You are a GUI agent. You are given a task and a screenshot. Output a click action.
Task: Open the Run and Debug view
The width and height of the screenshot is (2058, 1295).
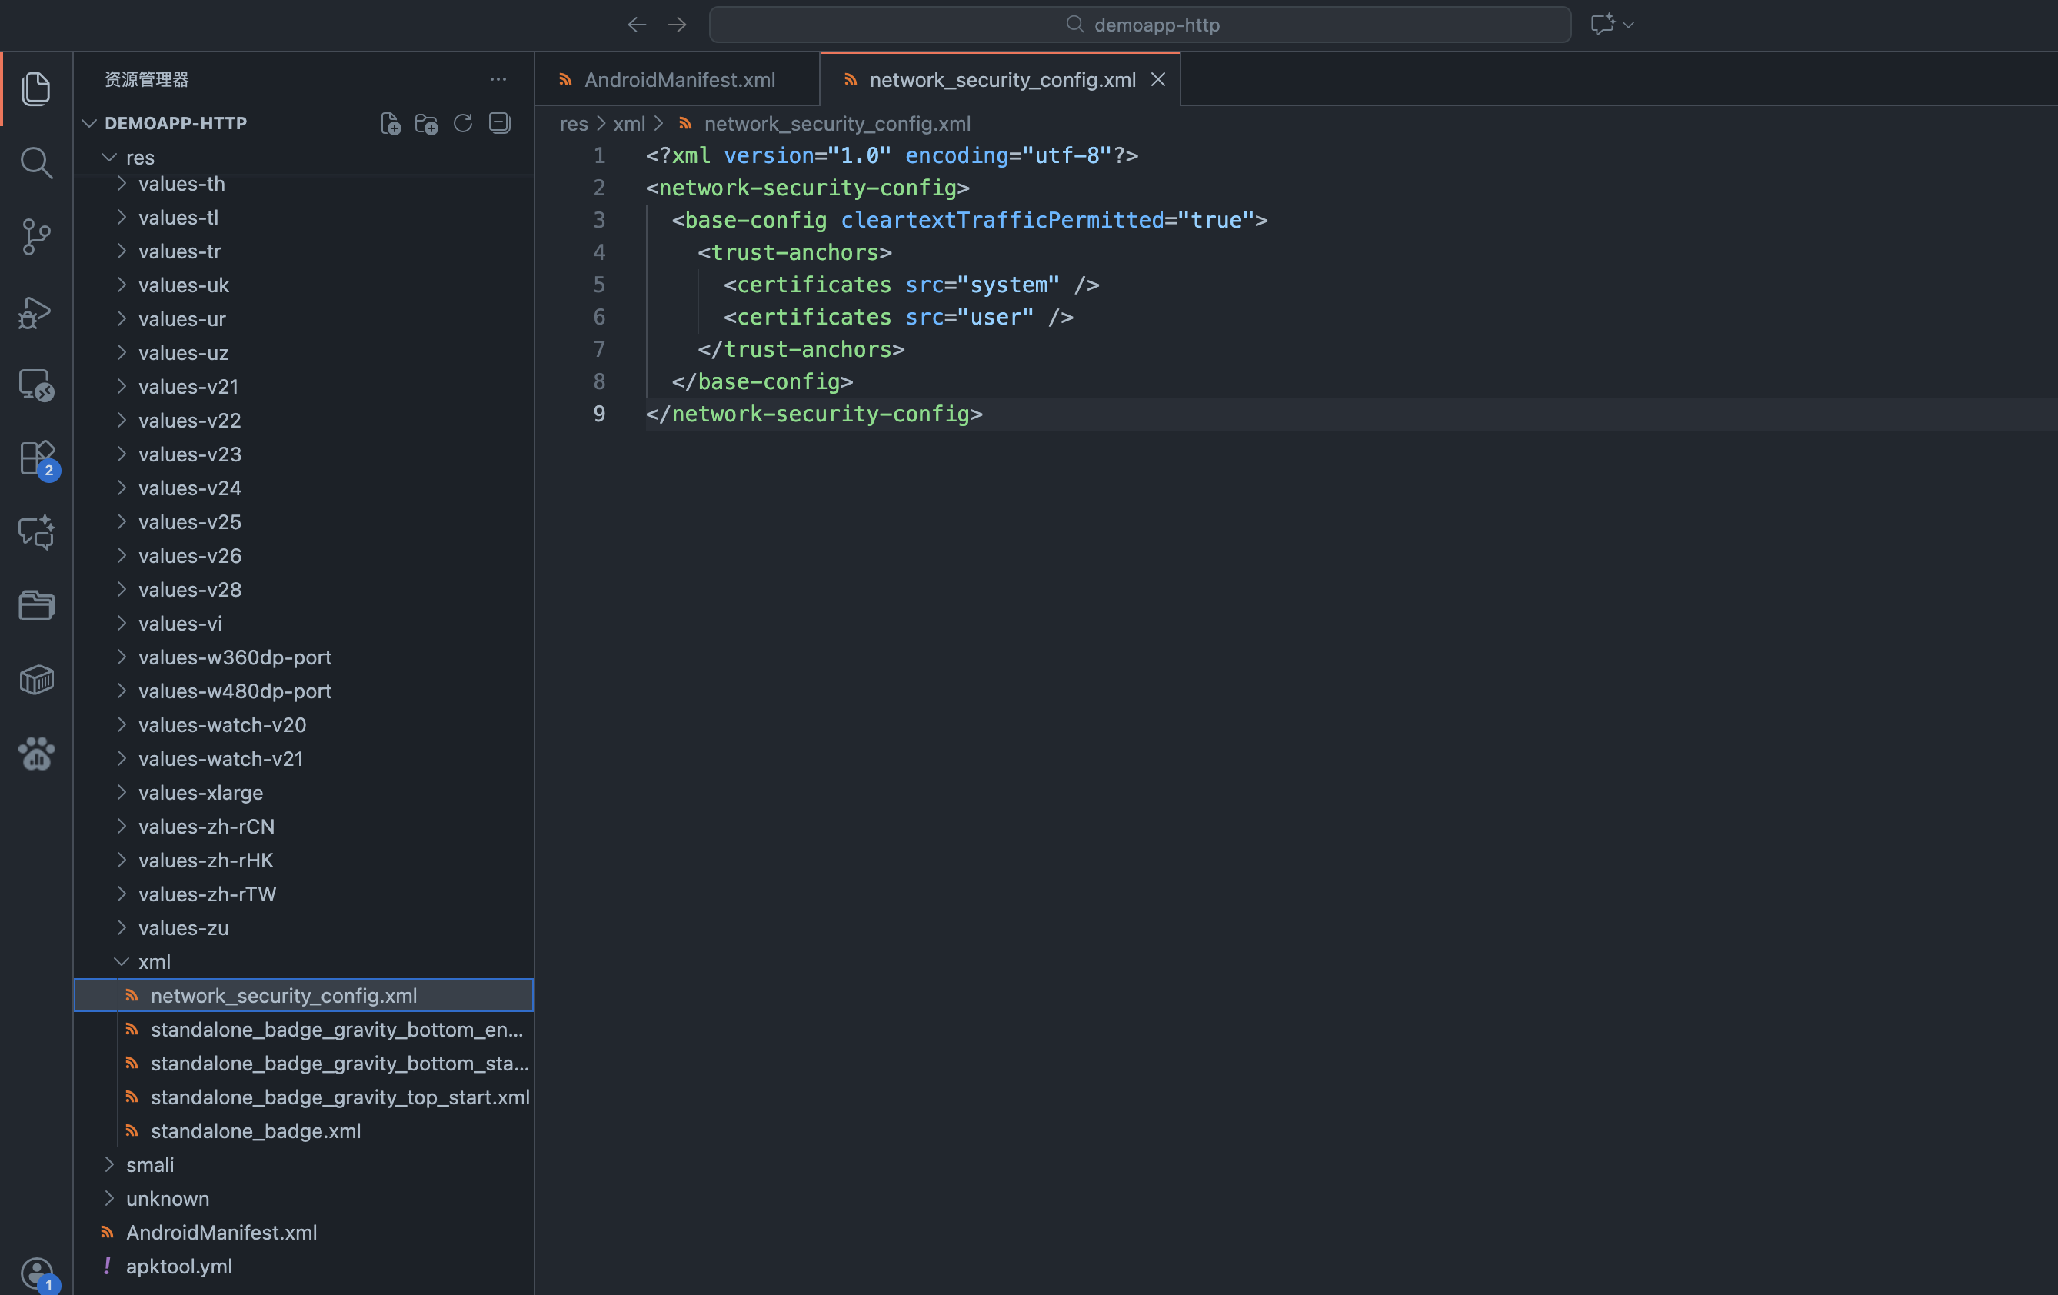click(x=36, y=311)
